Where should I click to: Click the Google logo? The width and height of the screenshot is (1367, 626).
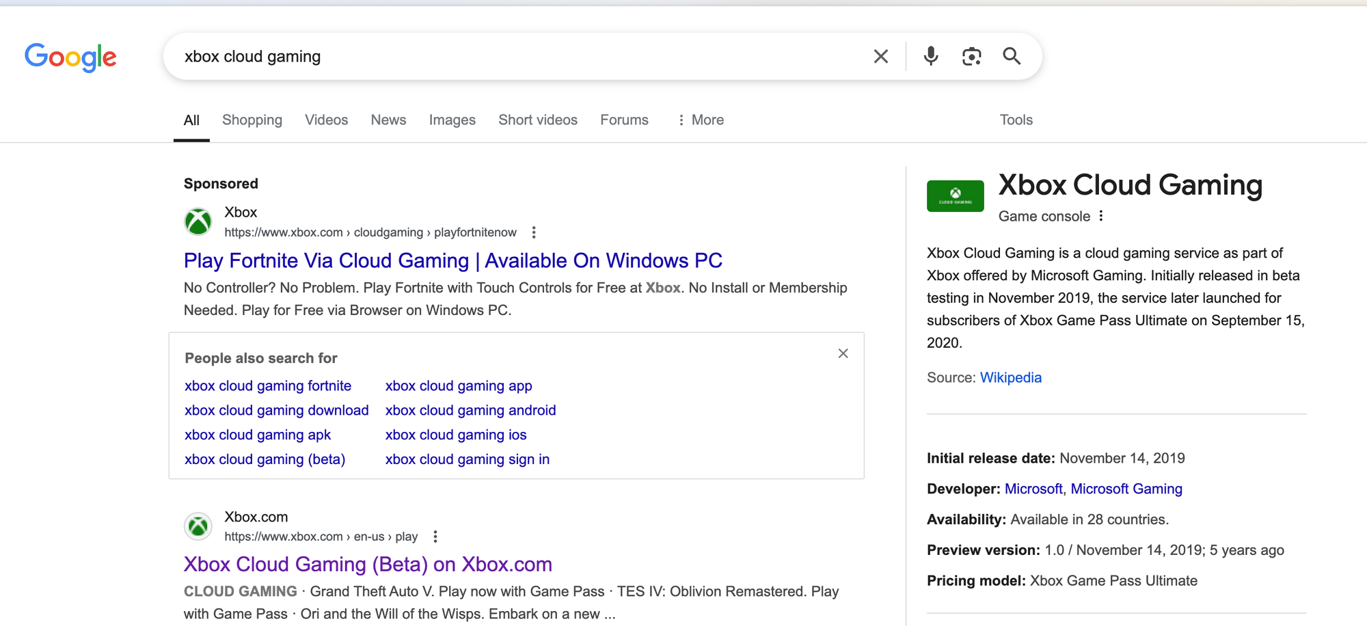(70, 57)
